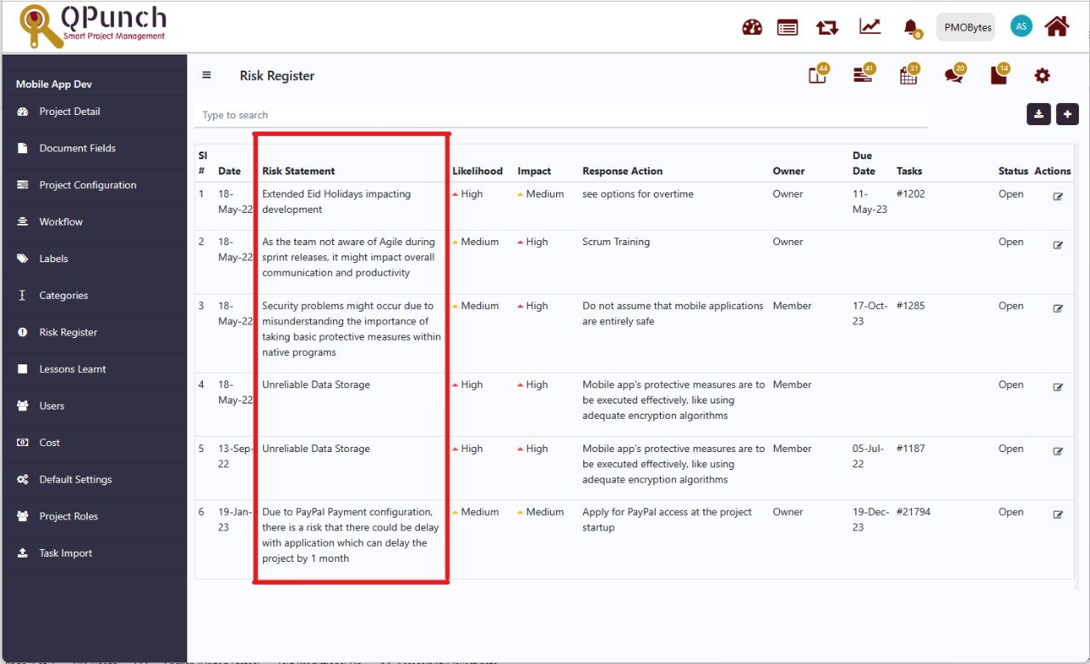Open the calendar icon with badge 31

point(909,75)
